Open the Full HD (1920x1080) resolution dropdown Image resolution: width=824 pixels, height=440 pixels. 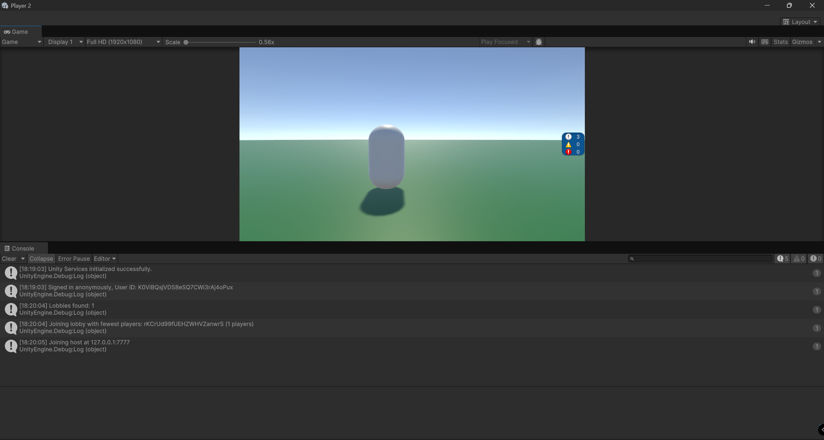[x=123, y=42]
